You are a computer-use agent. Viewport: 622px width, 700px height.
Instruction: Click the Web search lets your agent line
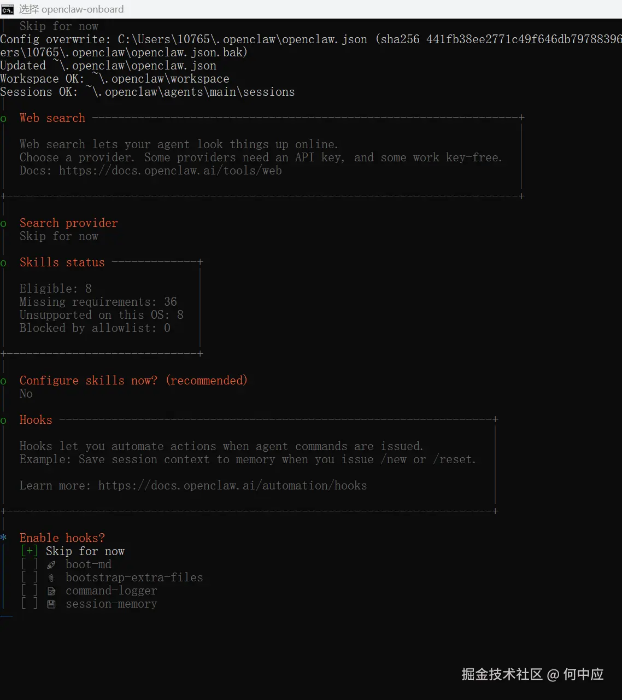[x=179, y=144]
